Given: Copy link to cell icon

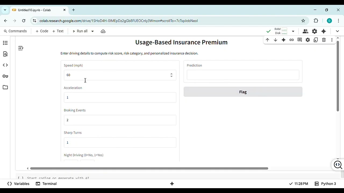Looking at the screenshot, I should click(292, 40).
